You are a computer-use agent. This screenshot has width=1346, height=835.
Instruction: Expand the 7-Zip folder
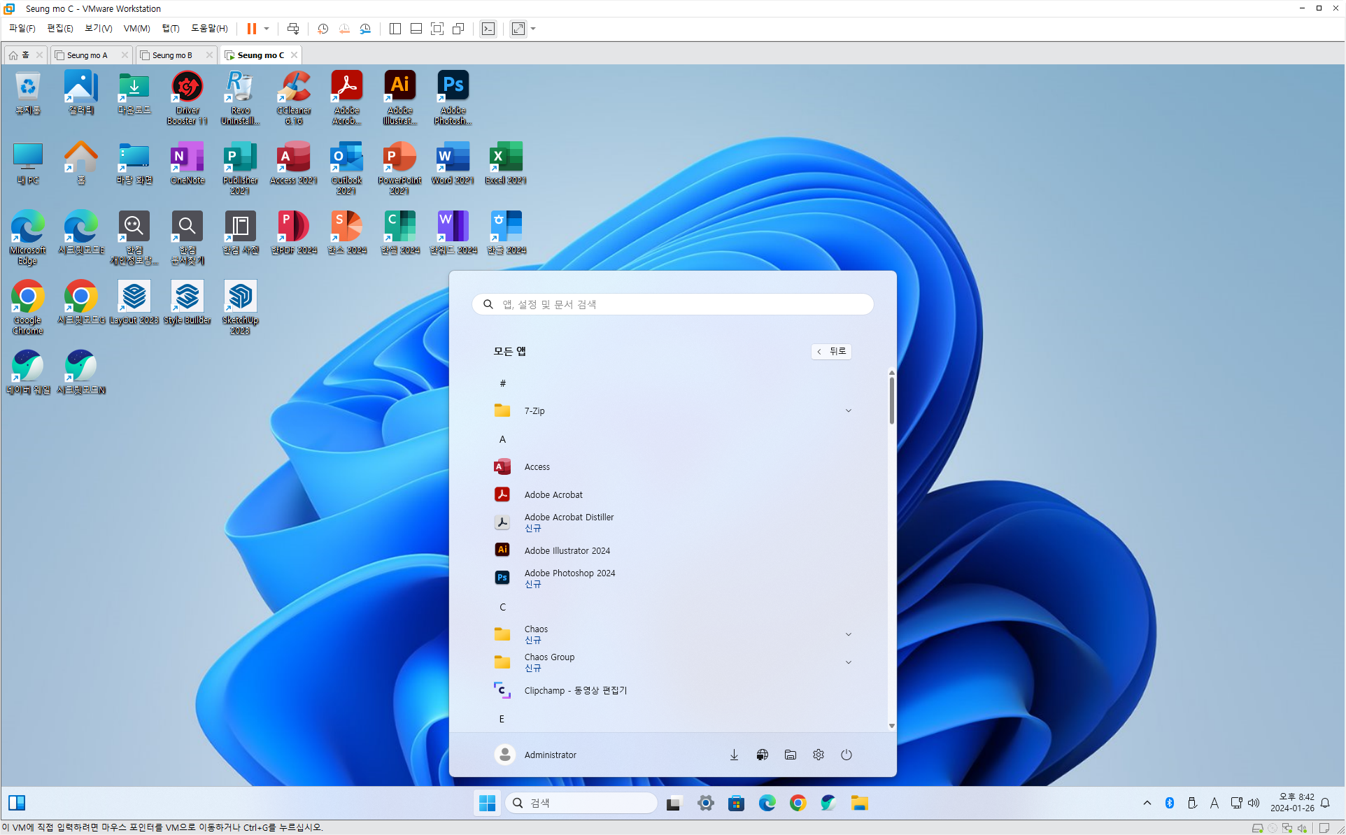click(x=848, y=411)
